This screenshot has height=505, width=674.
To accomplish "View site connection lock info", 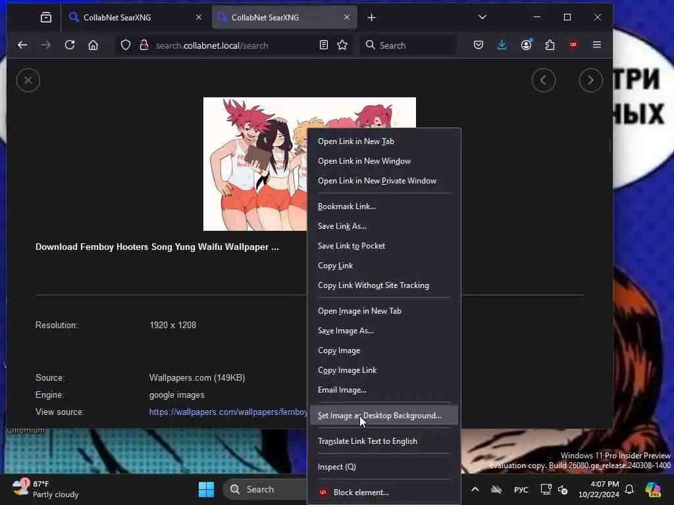I will coord(144,45).
